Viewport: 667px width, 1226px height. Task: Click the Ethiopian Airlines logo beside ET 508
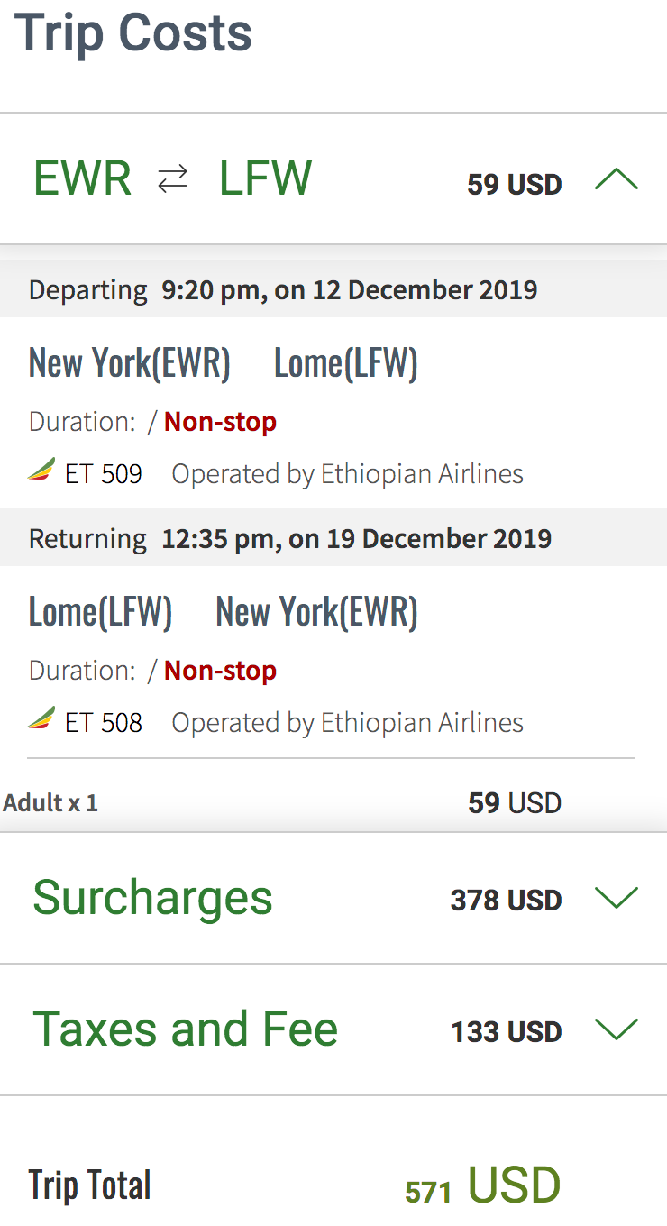[x=41, y=718]
